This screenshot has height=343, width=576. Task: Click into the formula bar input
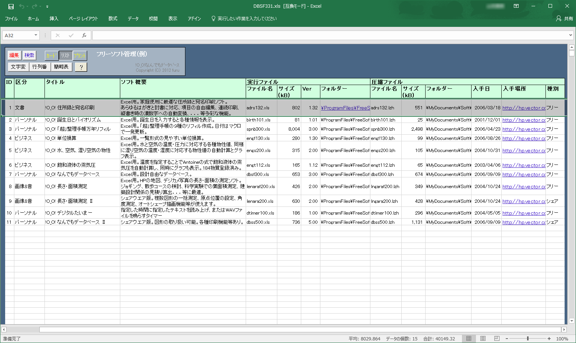[330, 35]
